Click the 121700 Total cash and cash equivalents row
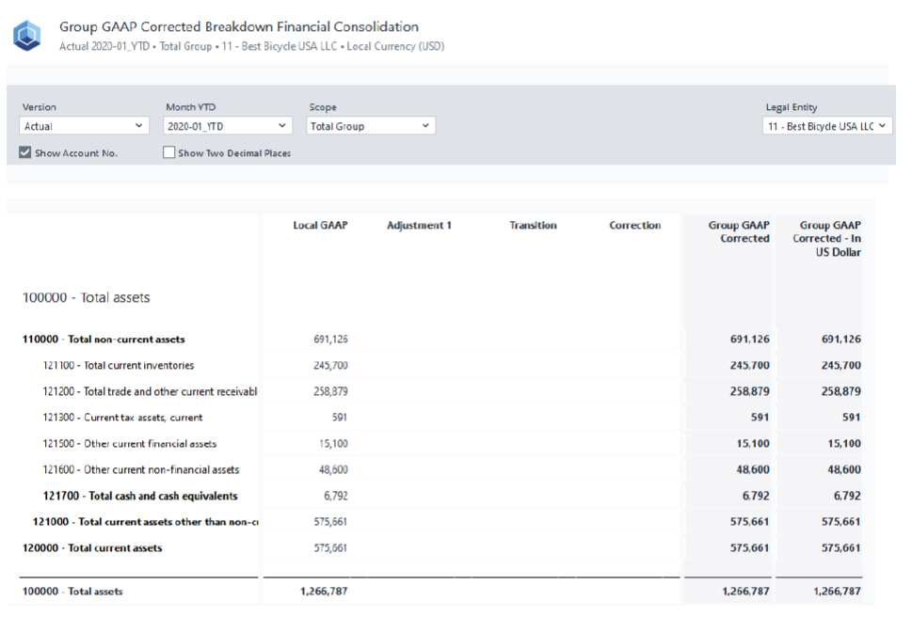Viewport: 912px width, 617px height. point(139,496)
